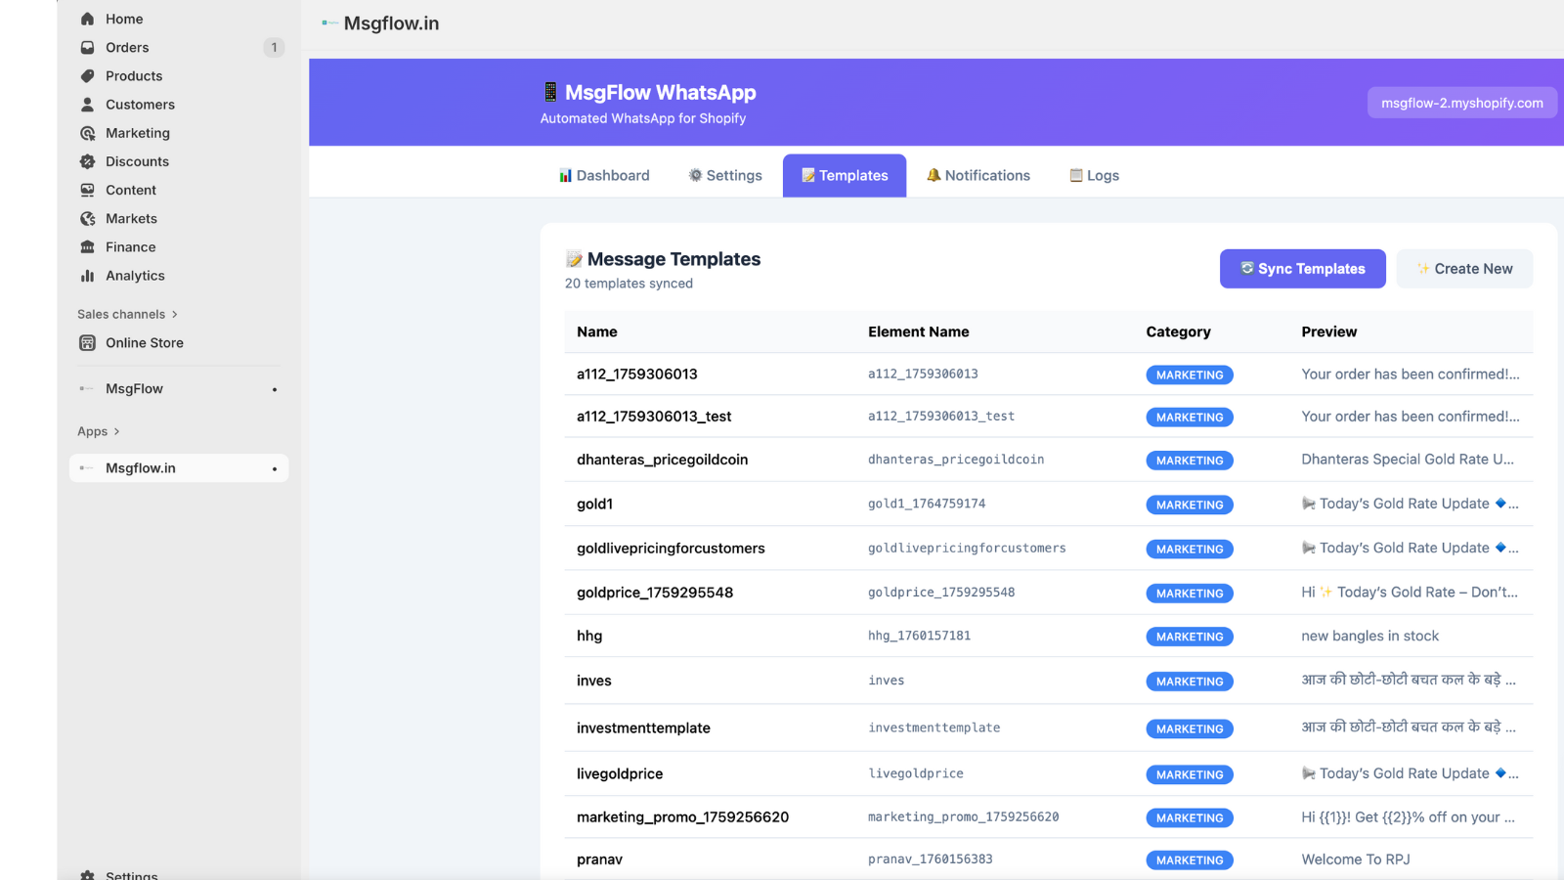
Task: Open Analytics in the sidebar
Action: tap(135, 276)
